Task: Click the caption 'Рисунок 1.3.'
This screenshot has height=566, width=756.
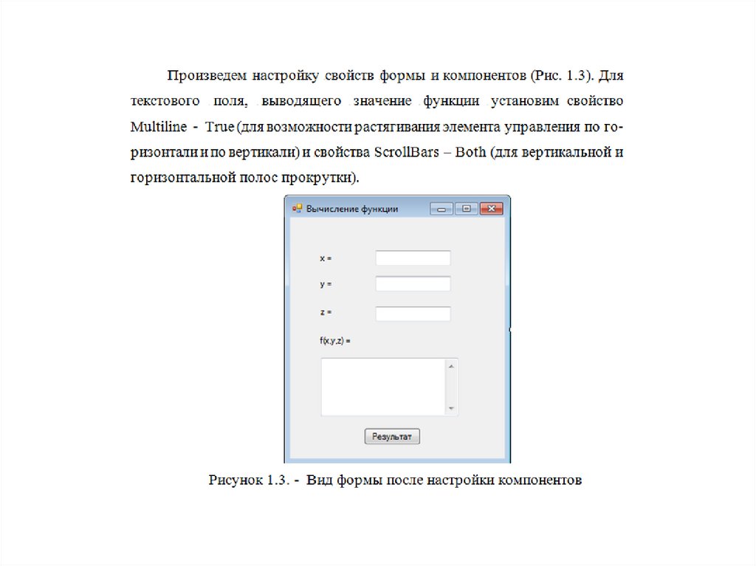Action: 250,480
